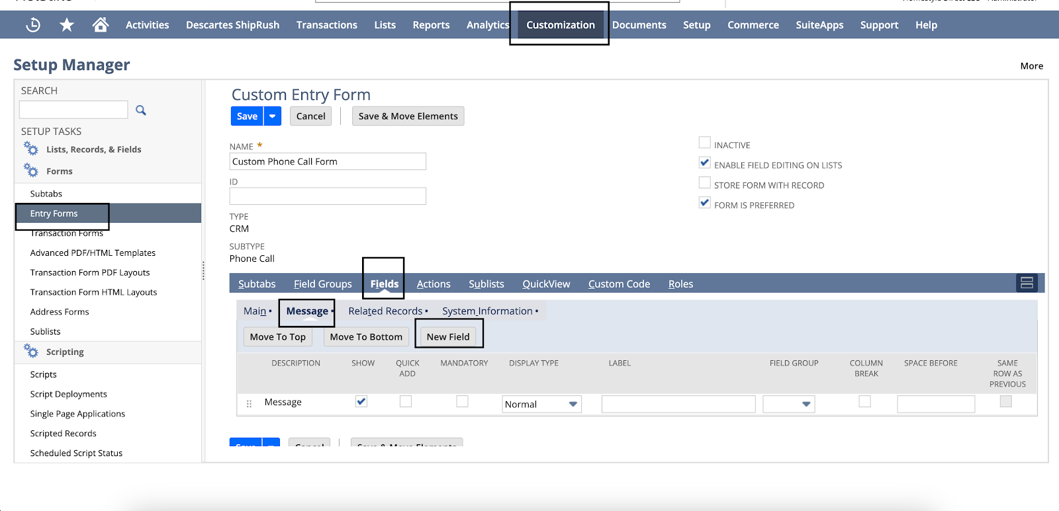The height and width of the screenshot is (511, 1059).
Task: Switch to the Field Groups tab
Action: click(x=323, y=284)
